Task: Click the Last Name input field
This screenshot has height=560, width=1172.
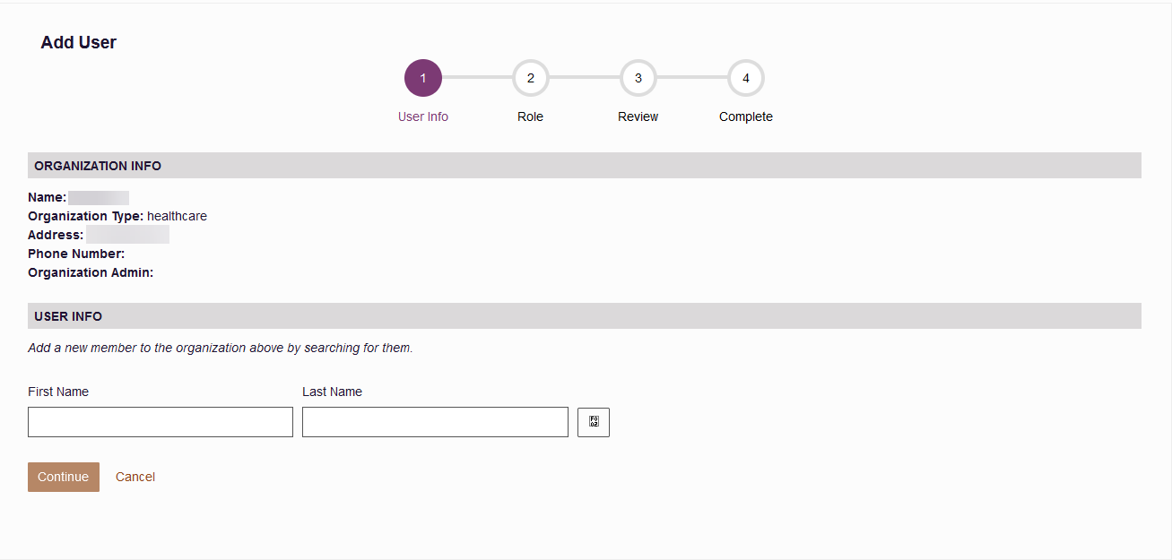Action: pyautogui.click(x=435, y=422)
